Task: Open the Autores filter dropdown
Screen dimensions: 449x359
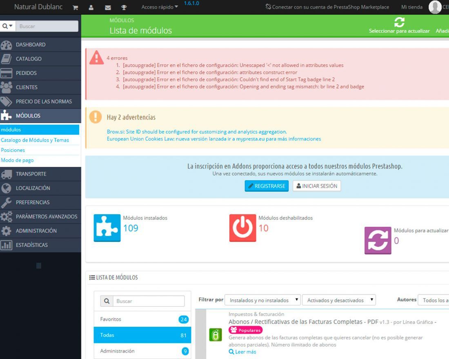Action: click(433, 300)
